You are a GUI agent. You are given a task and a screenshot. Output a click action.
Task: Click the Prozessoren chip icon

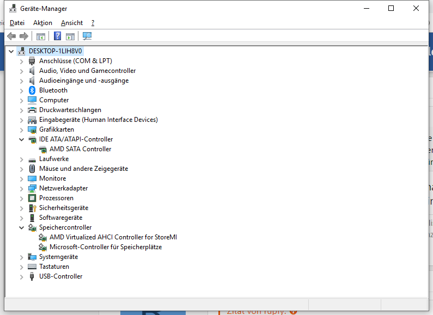click(32, 198)
